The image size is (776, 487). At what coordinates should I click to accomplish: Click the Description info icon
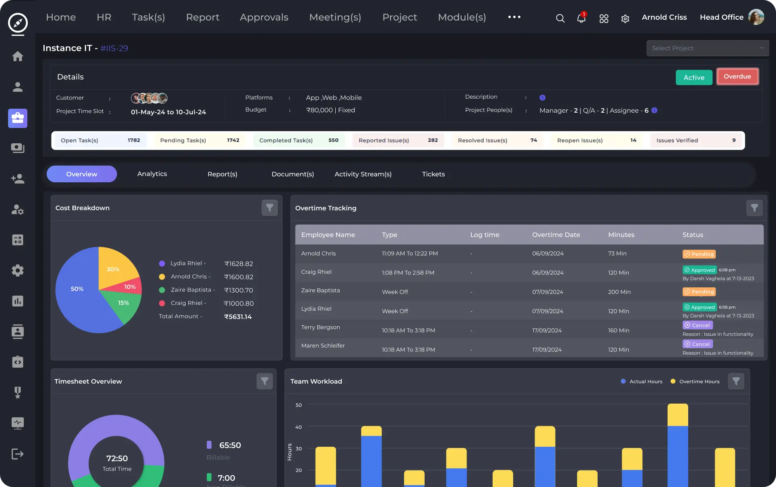pos(542,97)
